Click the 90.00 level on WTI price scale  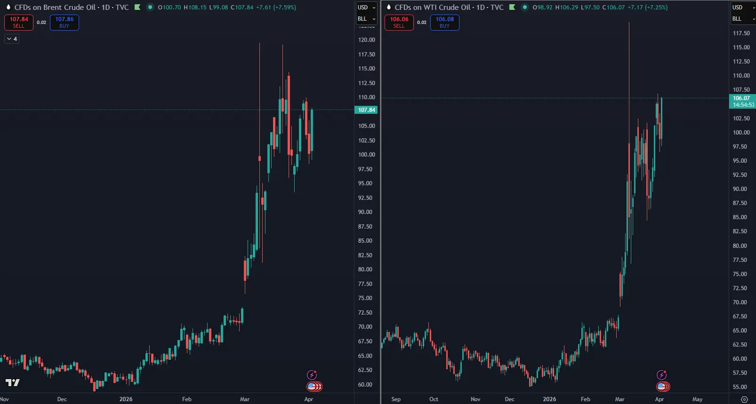[x=740, y=189]
